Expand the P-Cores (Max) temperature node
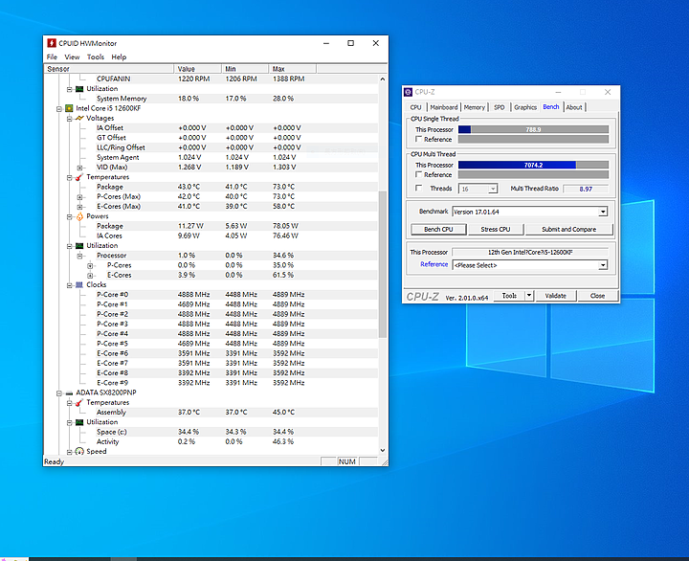This screenshot has width=689, height=561. tap(80, 197)
